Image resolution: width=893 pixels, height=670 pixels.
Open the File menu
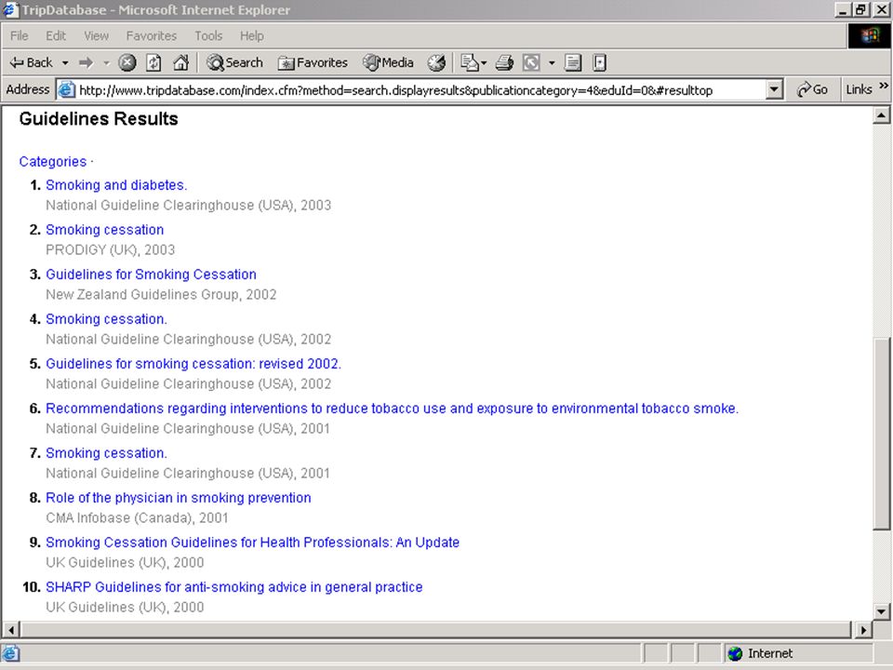tap(20, 36)
